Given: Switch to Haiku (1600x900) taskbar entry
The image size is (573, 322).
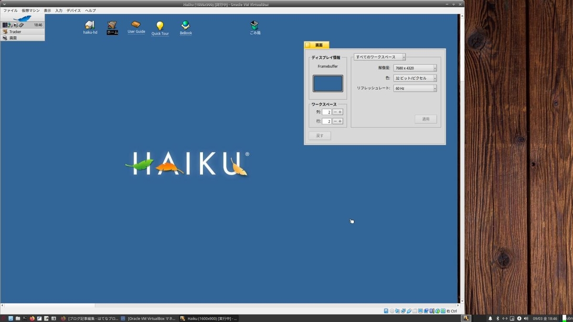Looking at the screenshot, I should pos(209,318).
